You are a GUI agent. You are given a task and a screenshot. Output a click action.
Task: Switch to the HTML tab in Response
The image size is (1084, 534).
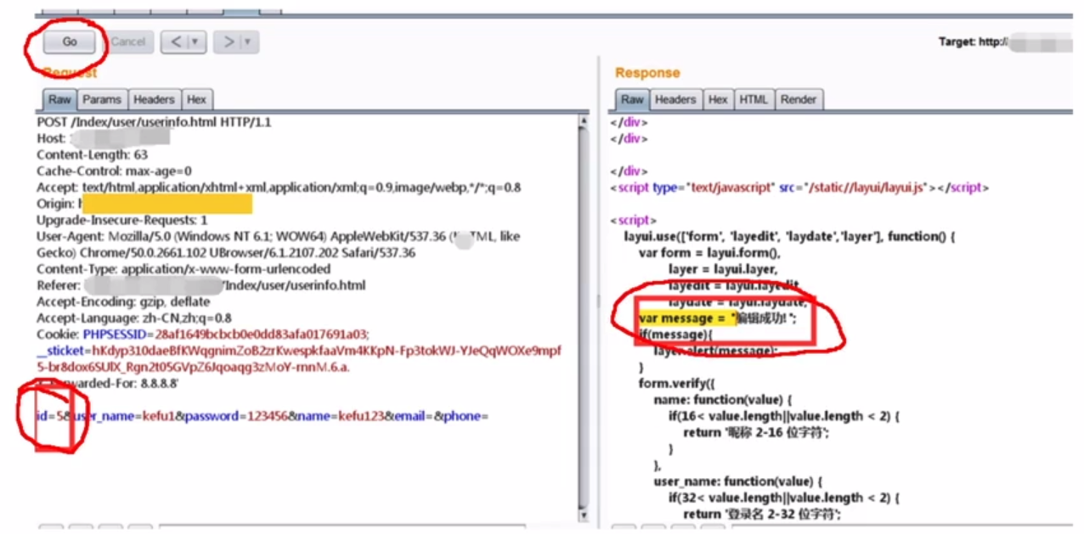point(754,99)
